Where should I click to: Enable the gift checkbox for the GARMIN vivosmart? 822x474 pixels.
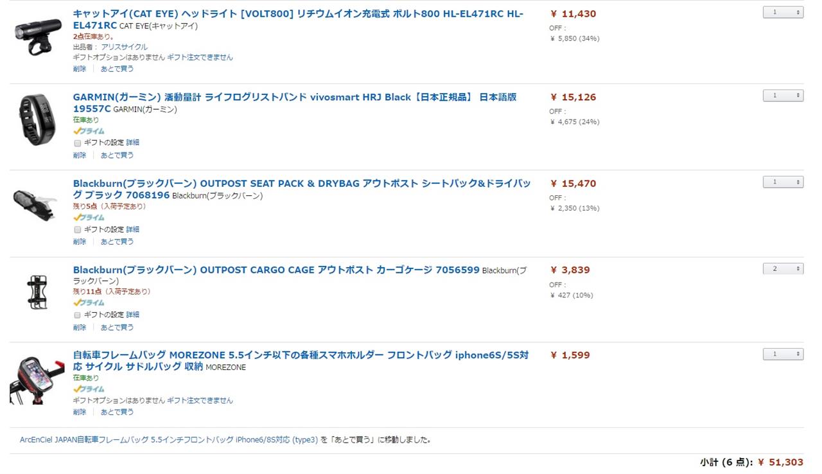click(78, 143)
